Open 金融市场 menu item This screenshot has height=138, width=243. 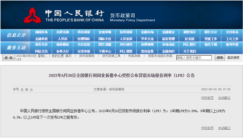(x=147, y=32)
